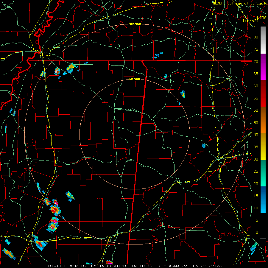Viewport: 268px width, 268px height.
Task: Click the '50' value on the scale
Action: [x=256, y=110]
